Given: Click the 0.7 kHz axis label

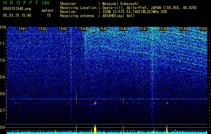Looking at the screenshot, I should point(3,111).
